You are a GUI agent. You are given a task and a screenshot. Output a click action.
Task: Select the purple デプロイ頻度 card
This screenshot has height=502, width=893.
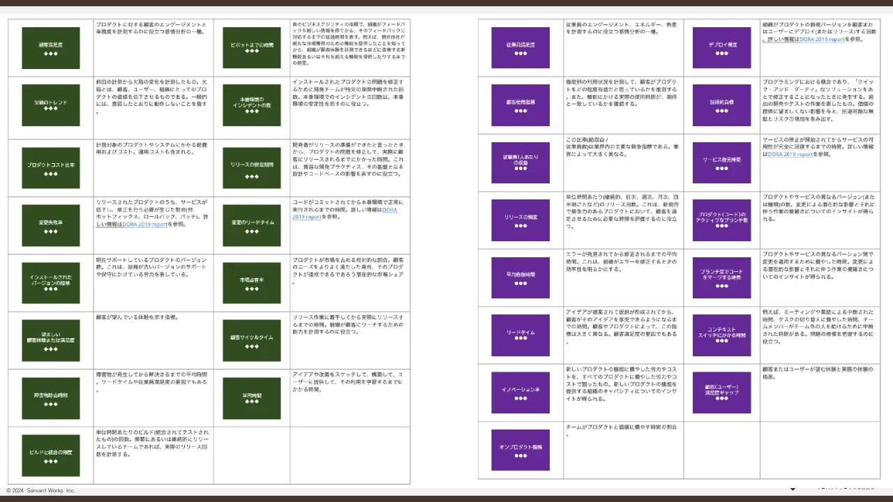722,47
